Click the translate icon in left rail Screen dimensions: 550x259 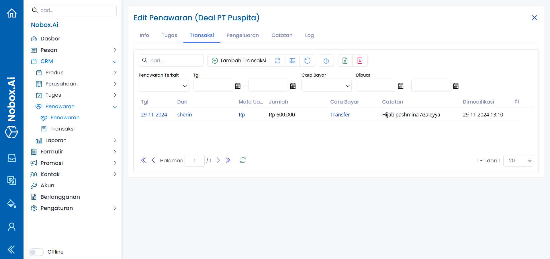(12, 181)
